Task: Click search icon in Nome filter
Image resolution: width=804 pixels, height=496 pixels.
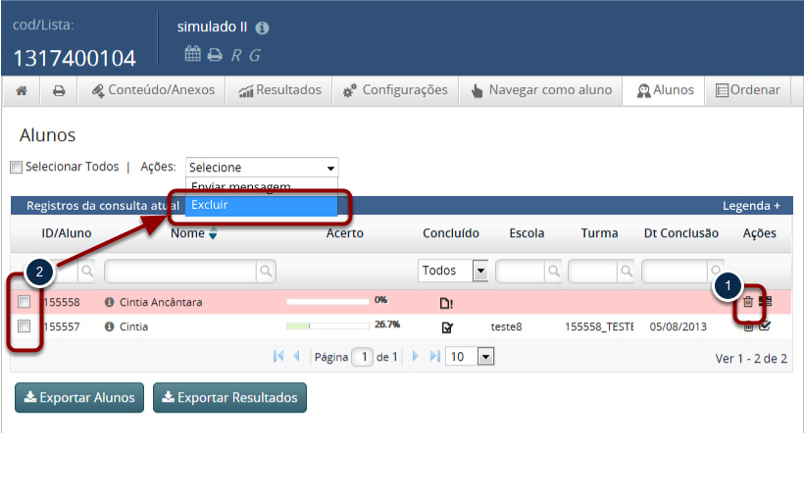Action: (266, 271)
